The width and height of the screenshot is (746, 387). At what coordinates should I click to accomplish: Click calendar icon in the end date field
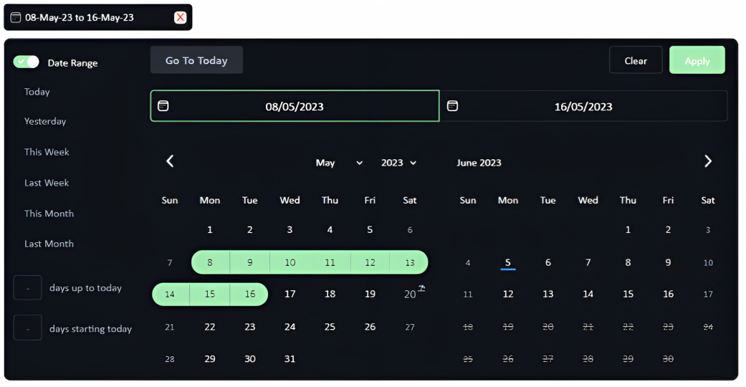452,106
